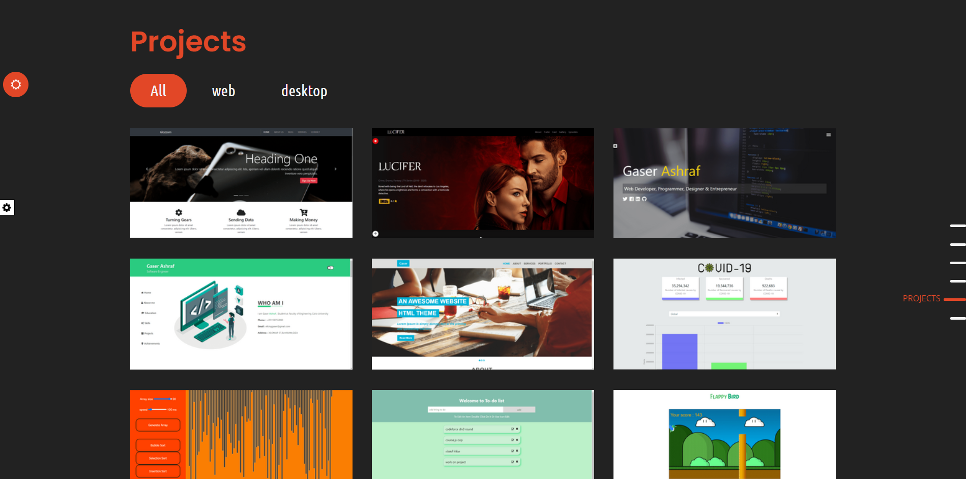The image size is (966, 479).
Task: Open the green WHO AM I project thumbnail
Action: coord(241,314)
